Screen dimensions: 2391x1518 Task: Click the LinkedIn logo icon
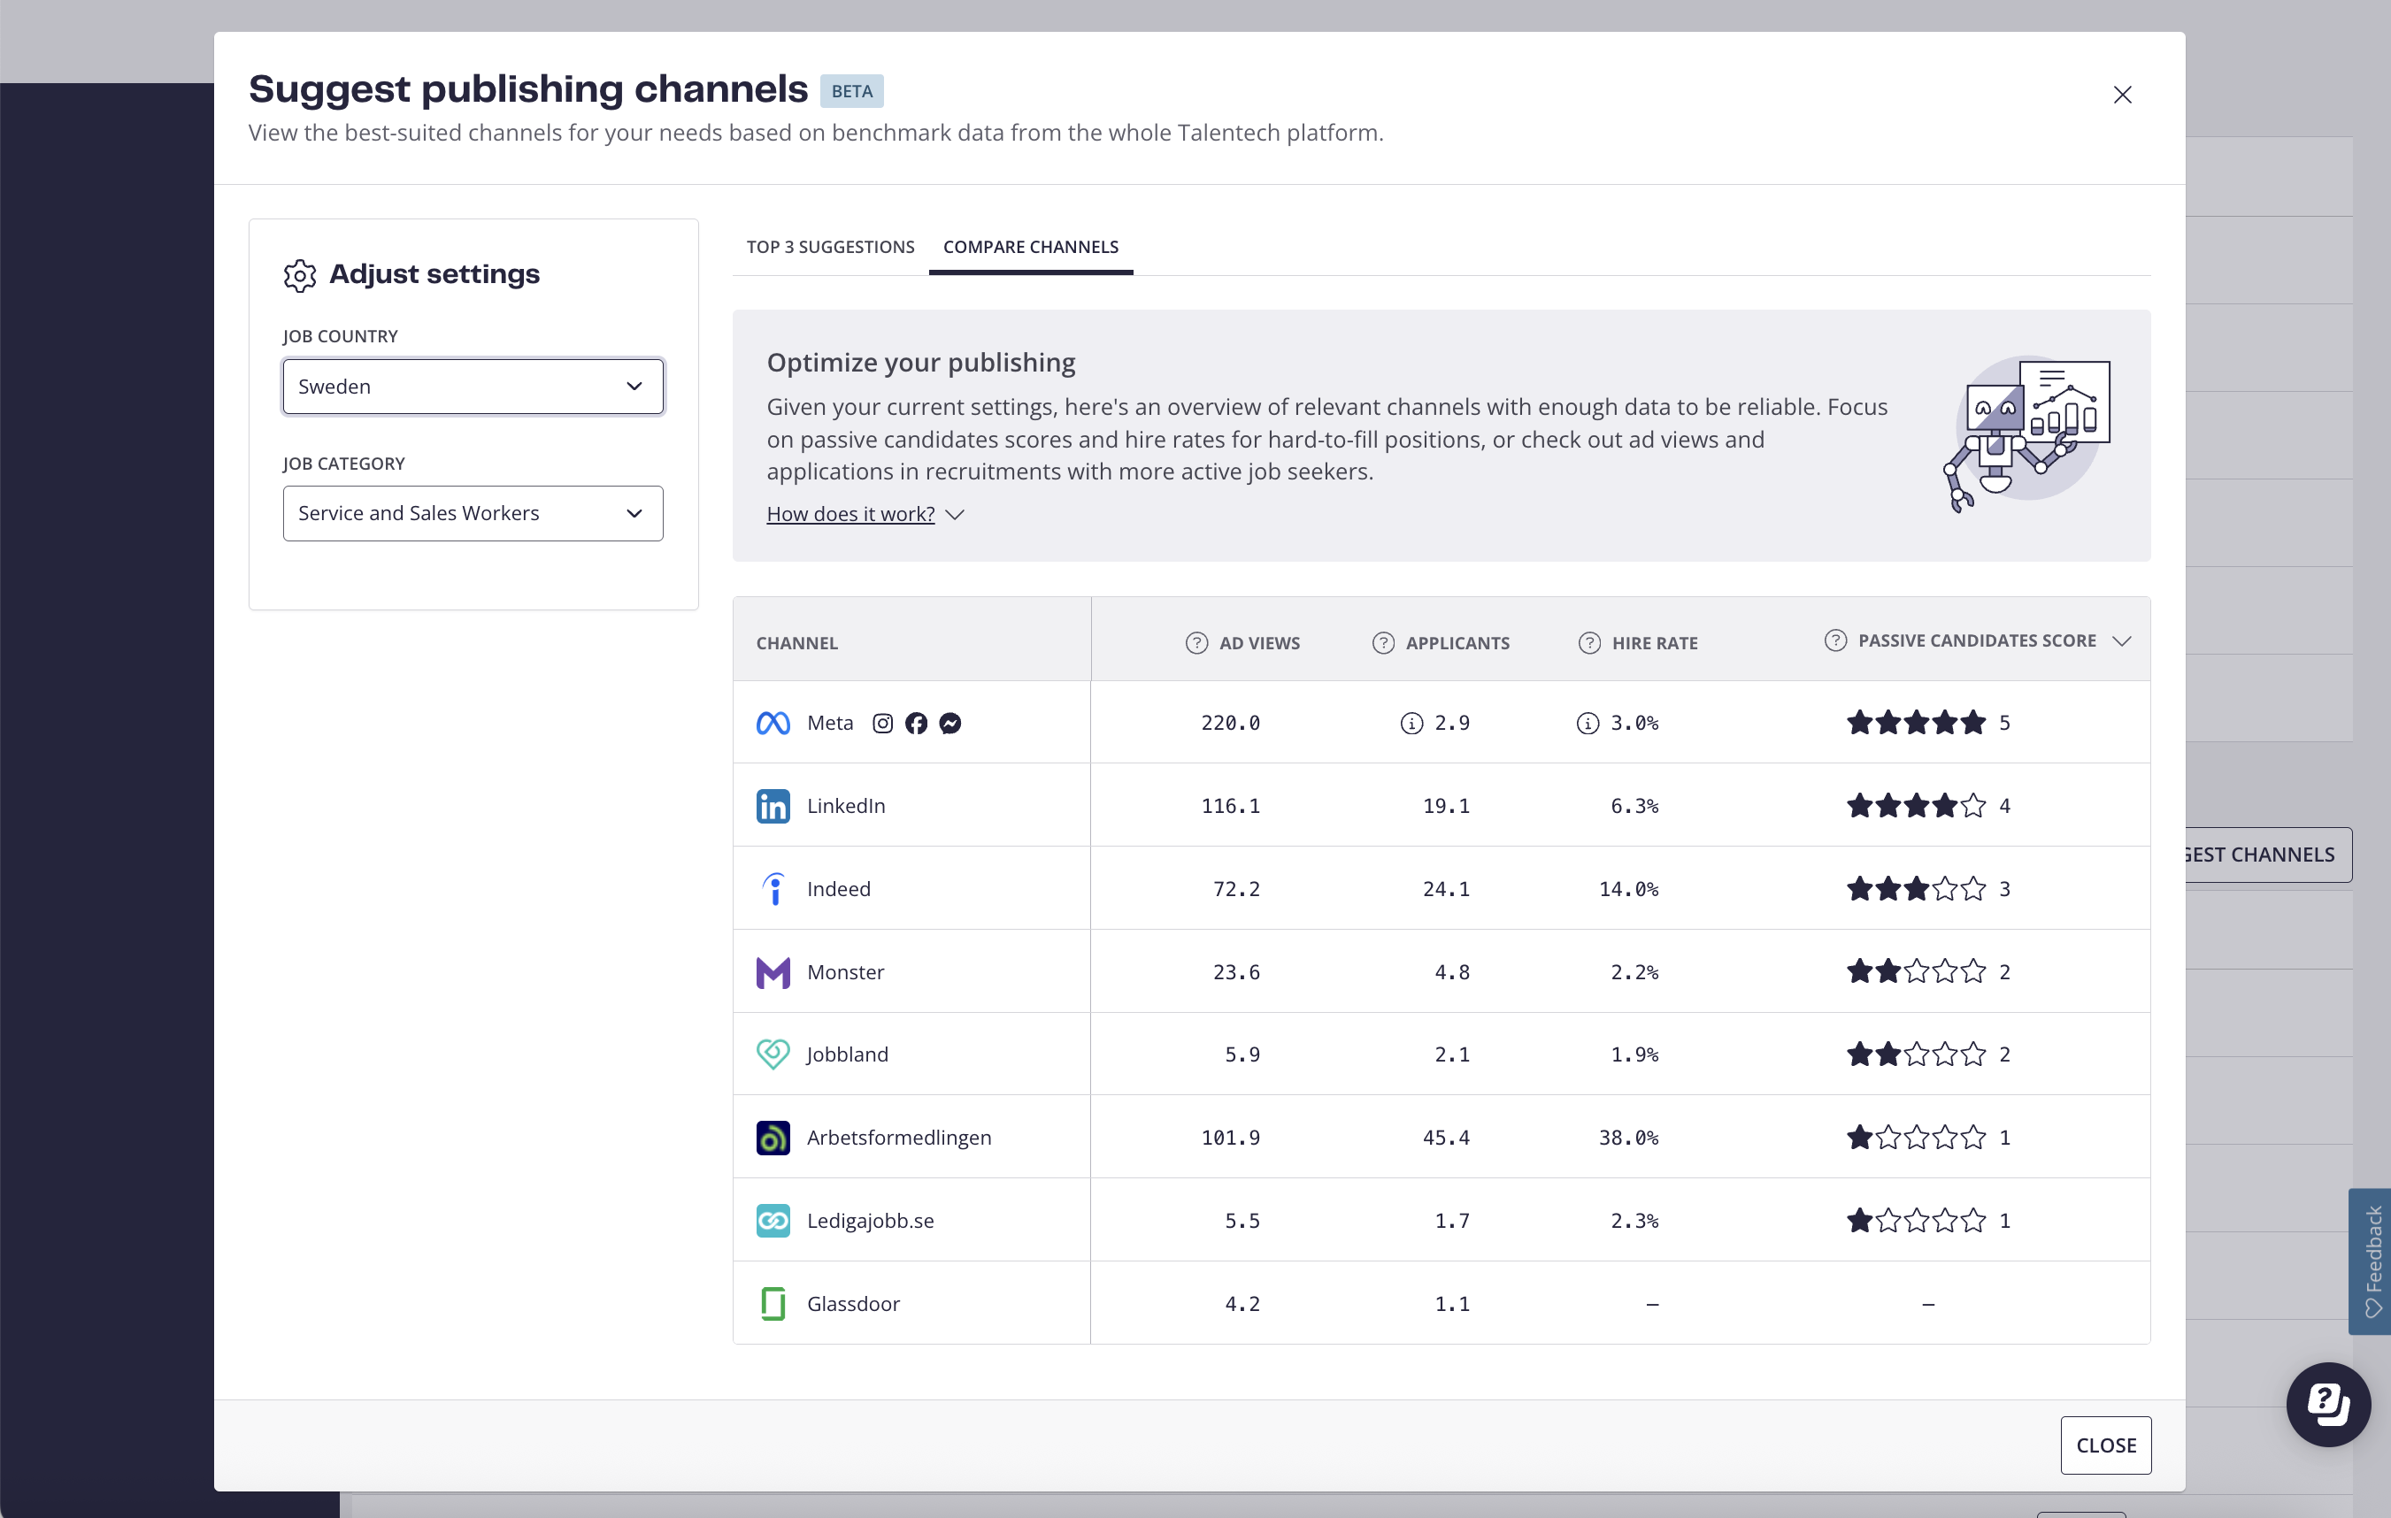tap(773, 805)
